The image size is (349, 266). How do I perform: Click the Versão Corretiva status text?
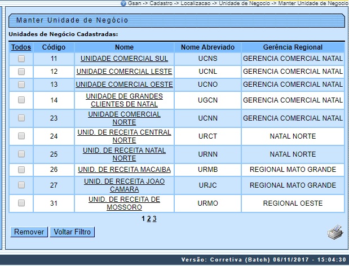[264, 260]
